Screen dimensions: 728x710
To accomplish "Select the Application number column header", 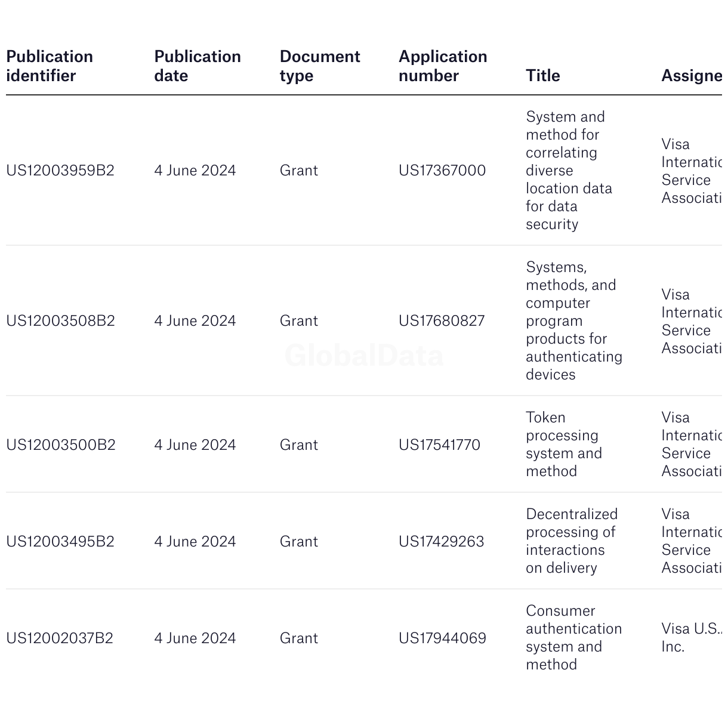I will click(x=443, y=66).
